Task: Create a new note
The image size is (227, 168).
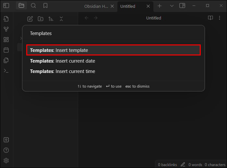Action: point(30,19)
